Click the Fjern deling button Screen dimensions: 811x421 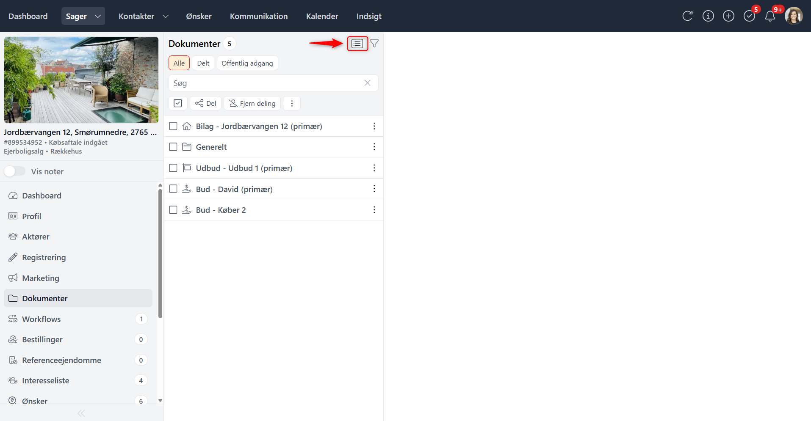click(x=252, y=103)
